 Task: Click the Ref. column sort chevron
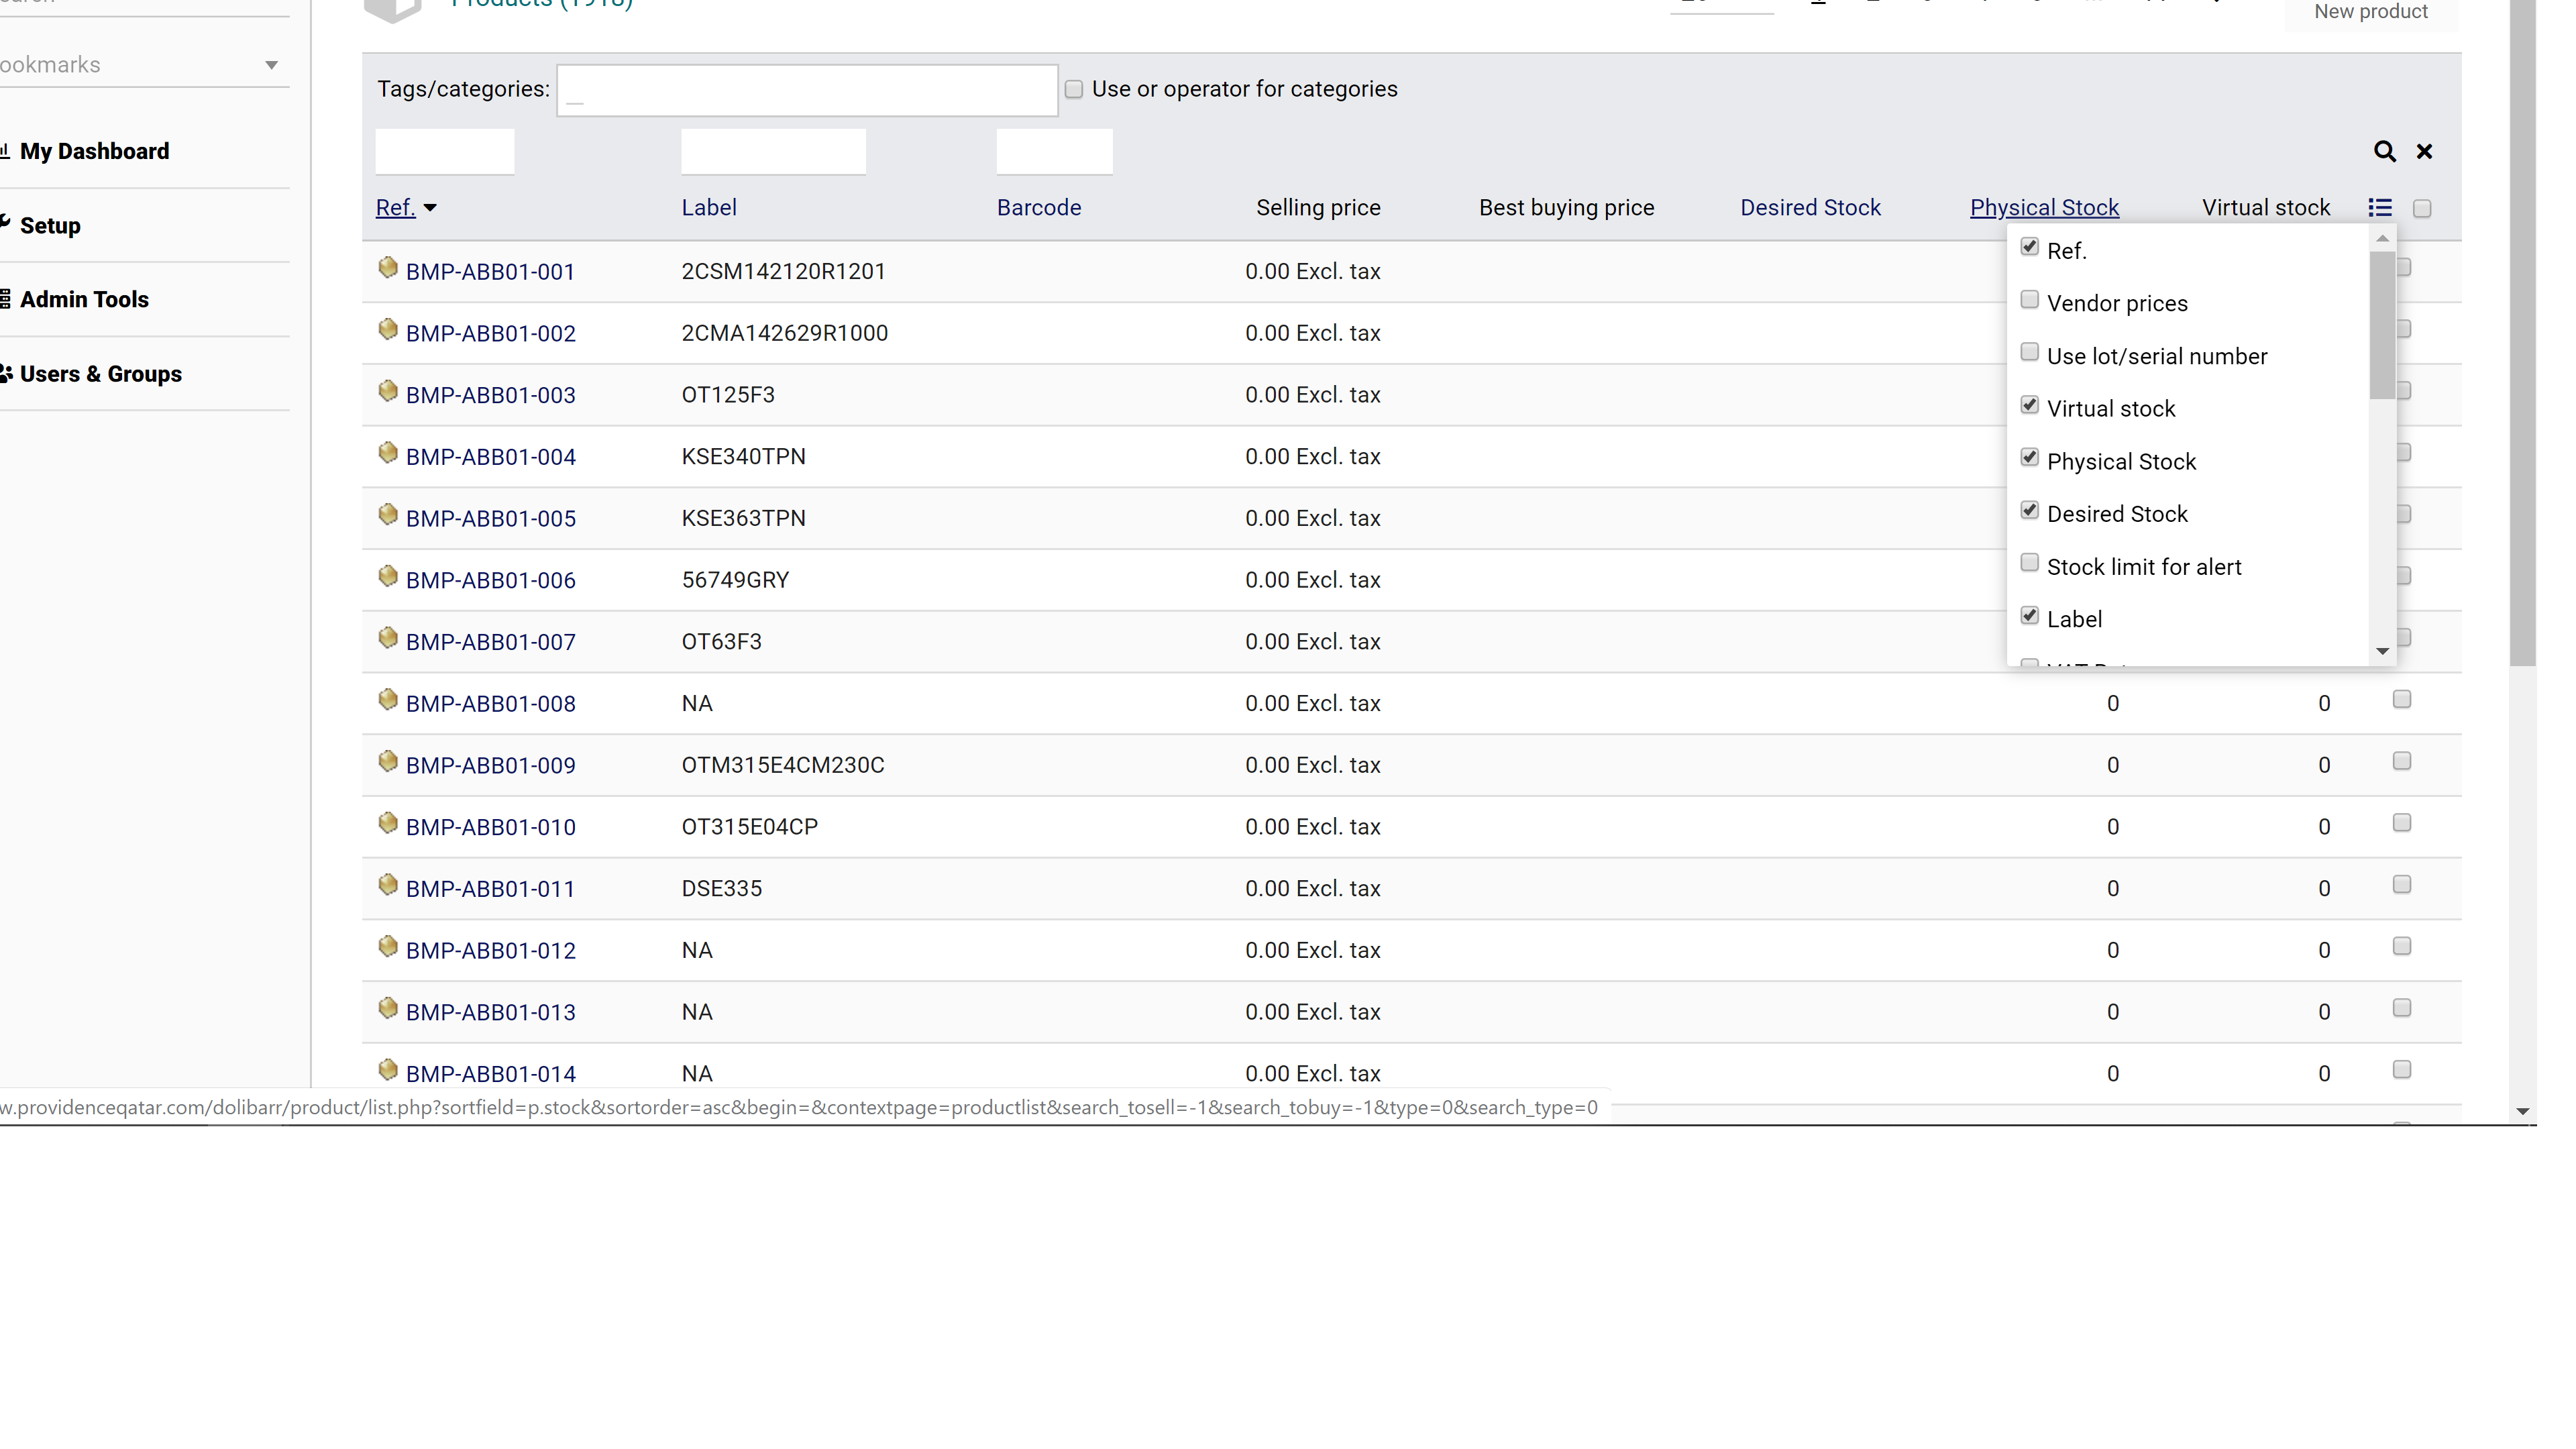(431, 208)
